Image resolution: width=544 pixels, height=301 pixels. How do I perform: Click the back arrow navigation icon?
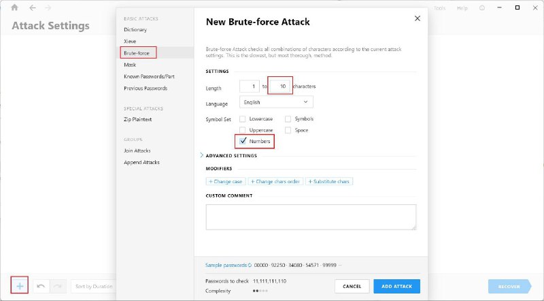click(x=31, y=7)
